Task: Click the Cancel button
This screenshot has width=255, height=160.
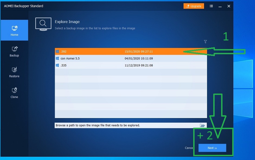Action: (x=189, y=148)
